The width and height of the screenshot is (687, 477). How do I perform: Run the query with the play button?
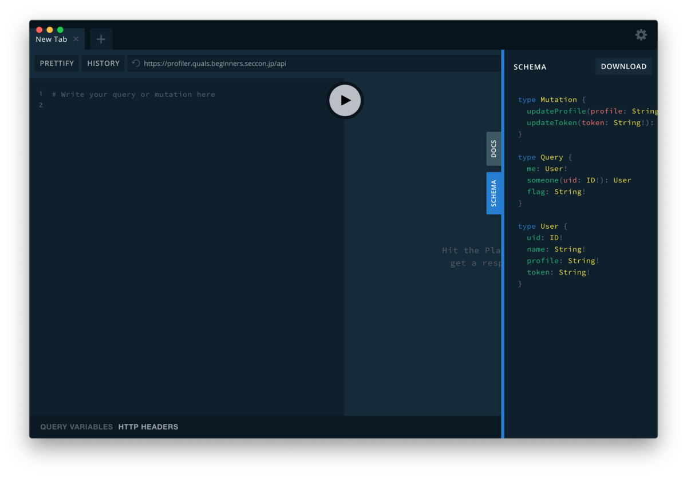(345, 101)
